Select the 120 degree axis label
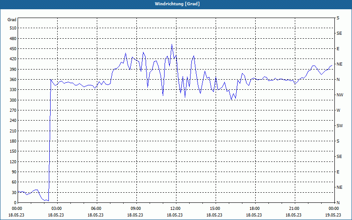Image resolution: width=352 pixels, height=220 pixels. click(x=13, y=161)
